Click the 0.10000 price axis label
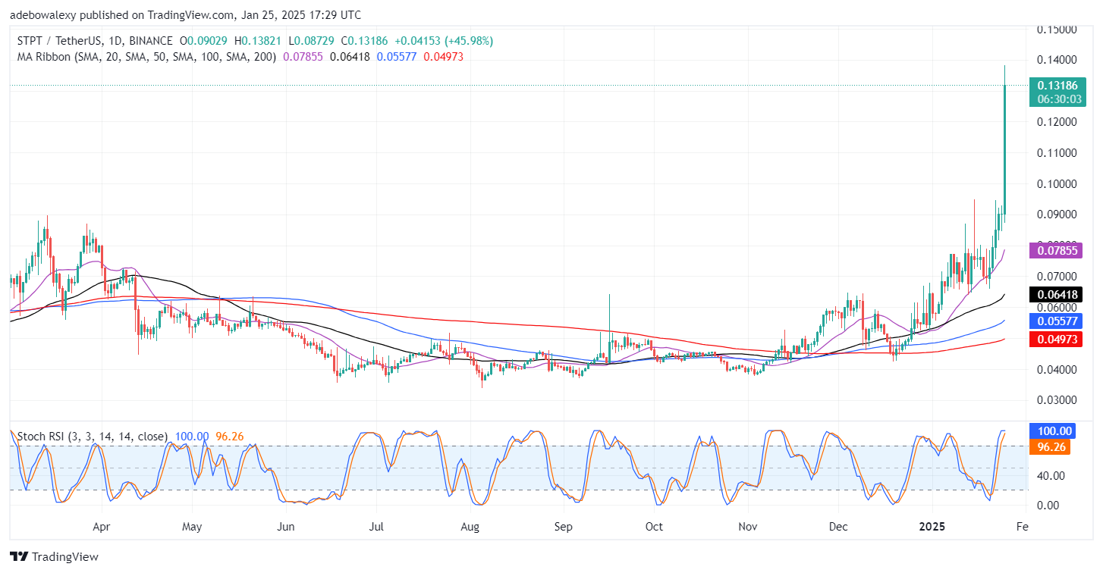The width and height of the screenshot is (1103, 573). 1056,184
